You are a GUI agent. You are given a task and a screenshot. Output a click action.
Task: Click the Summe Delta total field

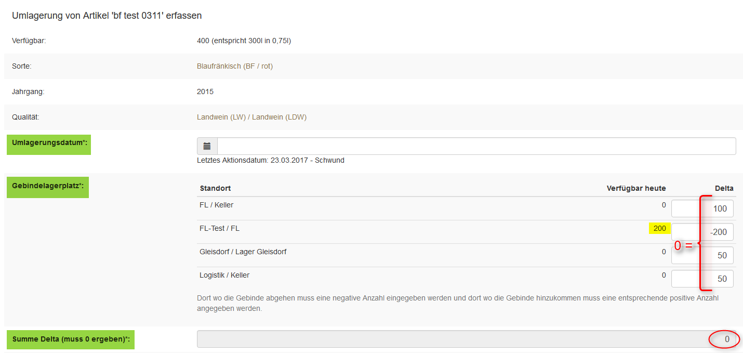466,339
